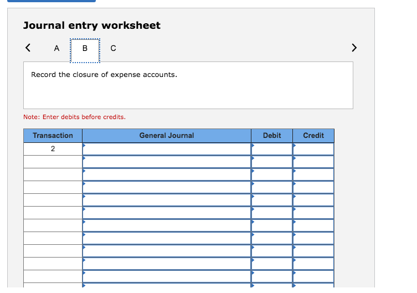
Task: Click General Journal column header
Action: pos(167,136)
